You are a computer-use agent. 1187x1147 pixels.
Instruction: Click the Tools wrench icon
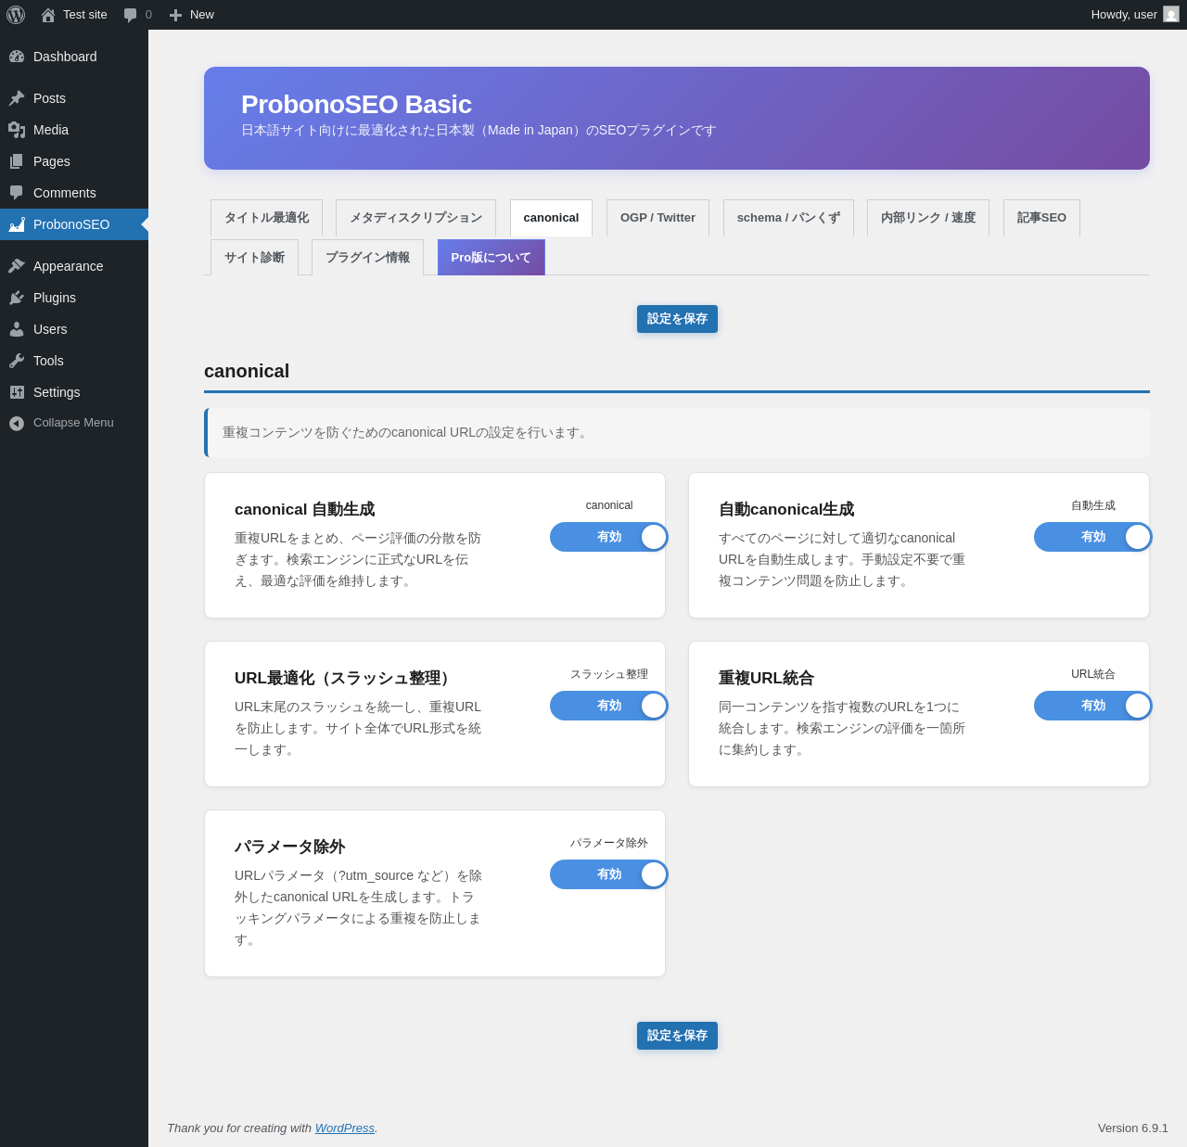tap(17, 361)
